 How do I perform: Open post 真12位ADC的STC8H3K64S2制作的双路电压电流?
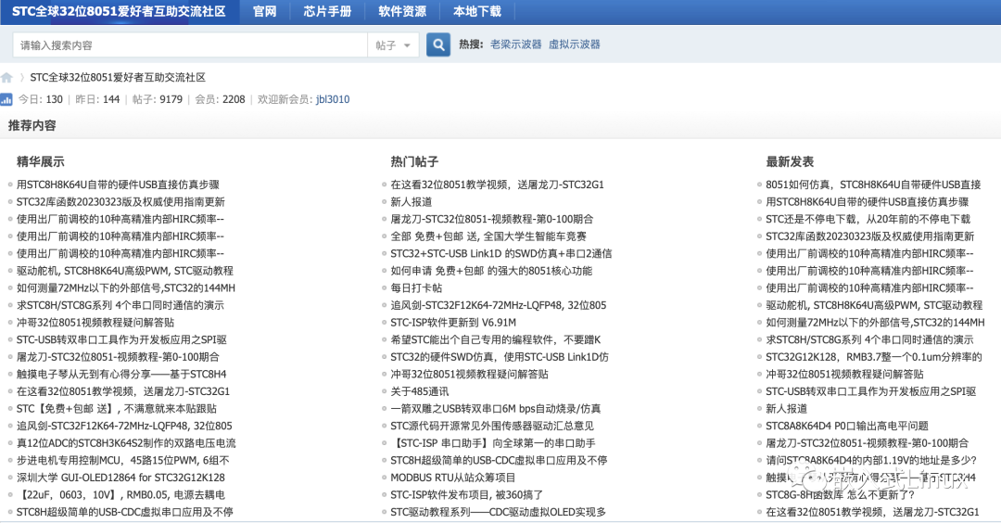[126, 443]
